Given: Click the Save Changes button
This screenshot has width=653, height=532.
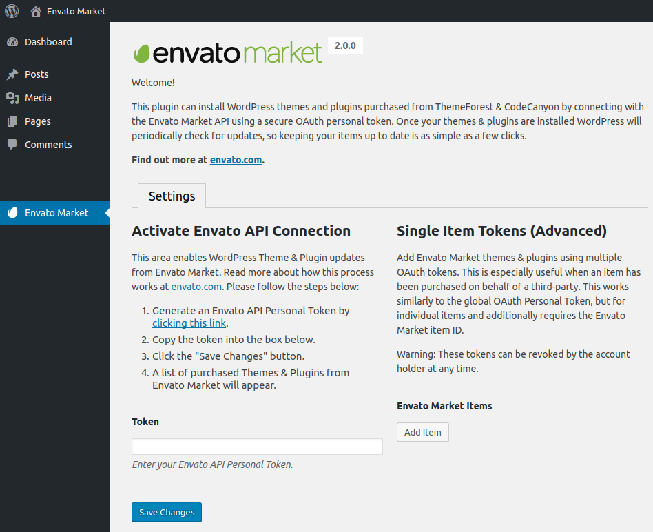Looking at the screenshot, I should pyautogui.click(x=167, y=513).
